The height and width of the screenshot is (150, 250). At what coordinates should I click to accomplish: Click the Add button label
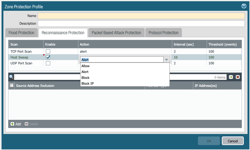(18, 124)
